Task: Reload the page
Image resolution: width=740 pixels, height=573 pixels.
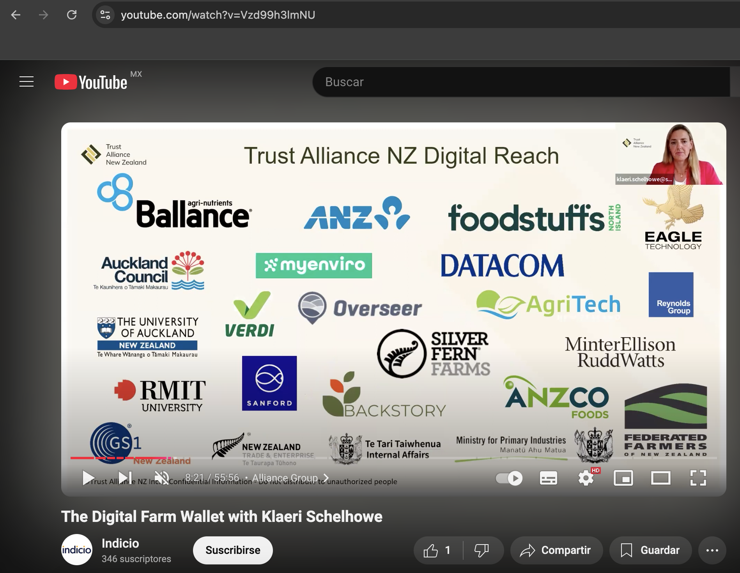Action: pos(72,15)
